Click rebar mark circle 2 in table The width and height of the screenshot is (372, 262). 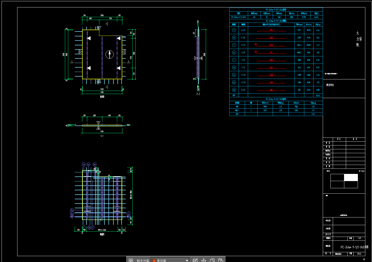pos(234,45)
